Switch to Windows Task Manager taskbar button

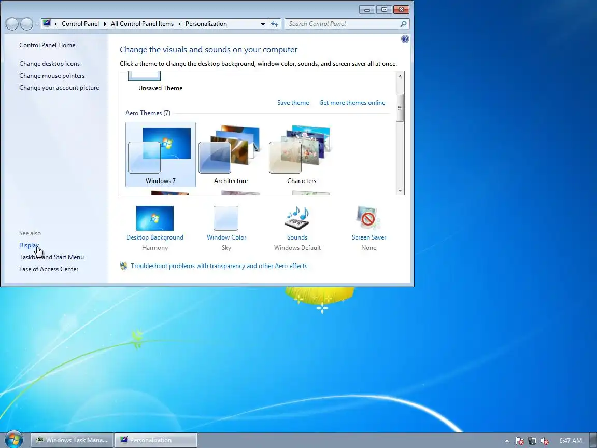pos(72,440)
